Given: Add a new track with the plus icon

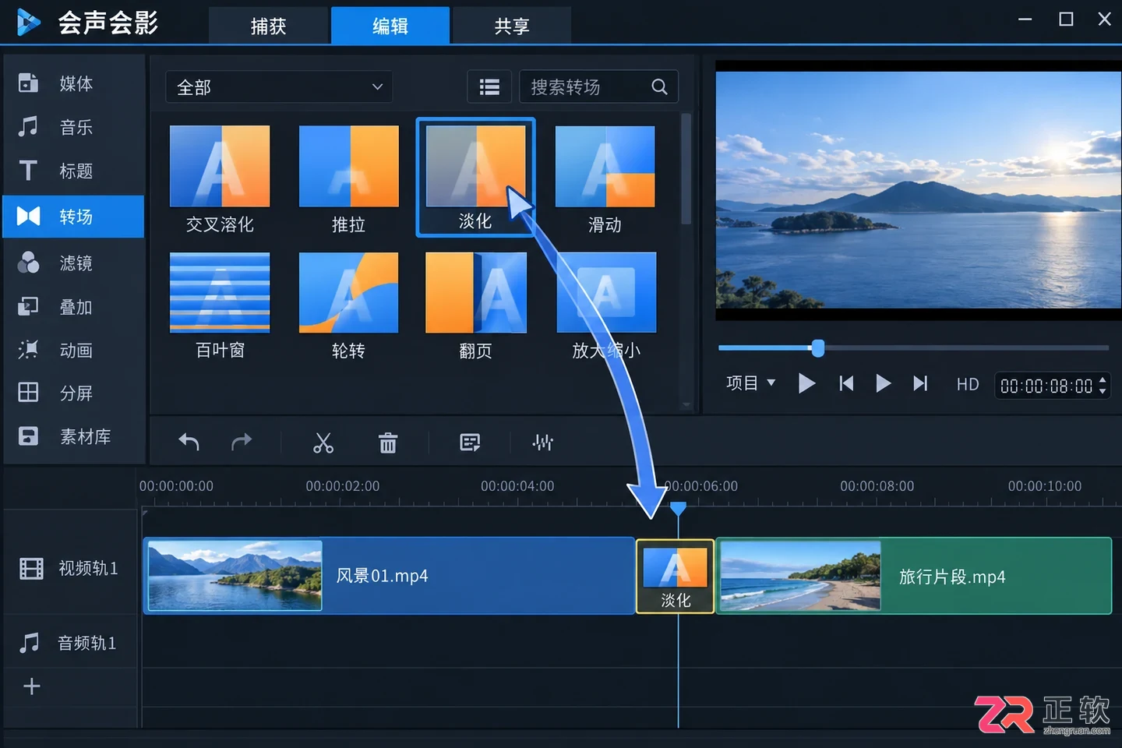Looking at the screenshot, I should (32, 686).
